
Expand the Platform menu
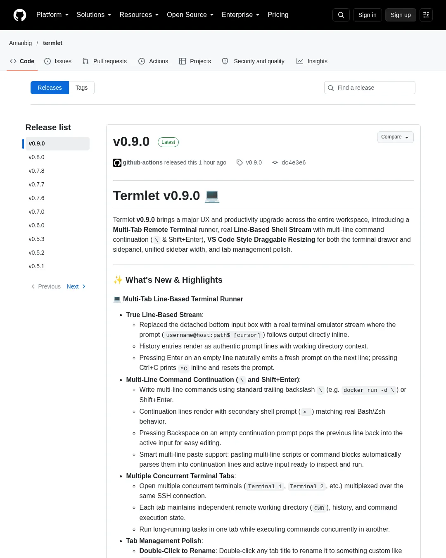pyautogui.click(x=52, y=15)
